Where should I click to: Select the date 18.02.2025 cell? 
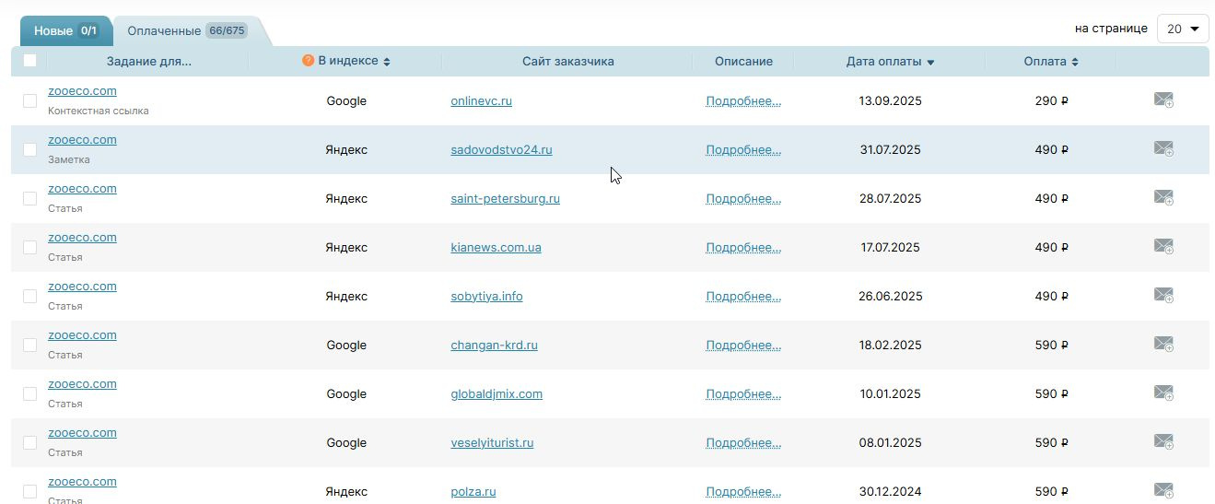tap(890, 345)
